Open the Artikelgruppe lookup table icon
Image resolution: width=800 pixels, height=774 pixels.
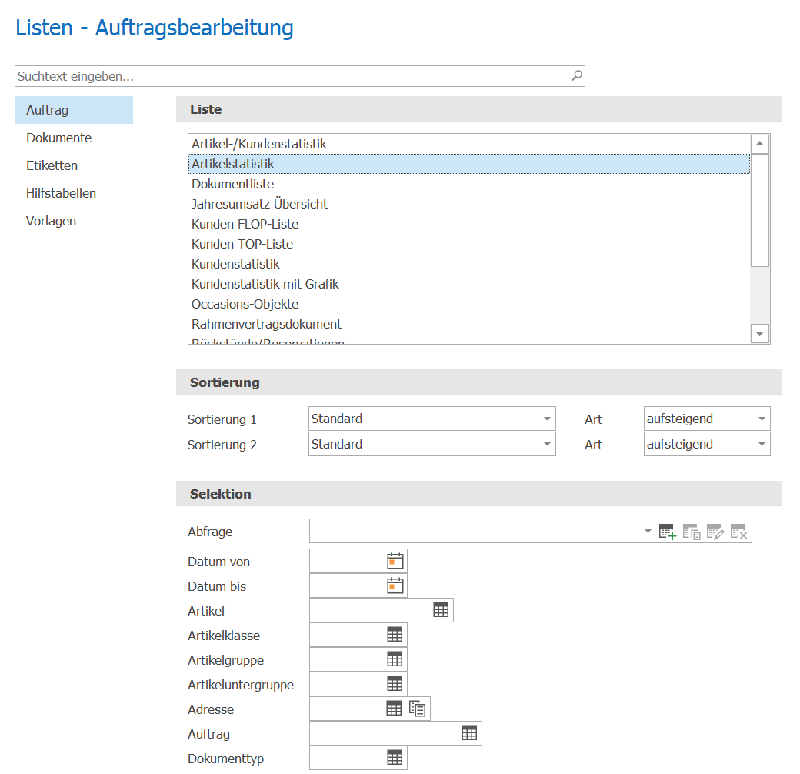click(x=395, y=659)
